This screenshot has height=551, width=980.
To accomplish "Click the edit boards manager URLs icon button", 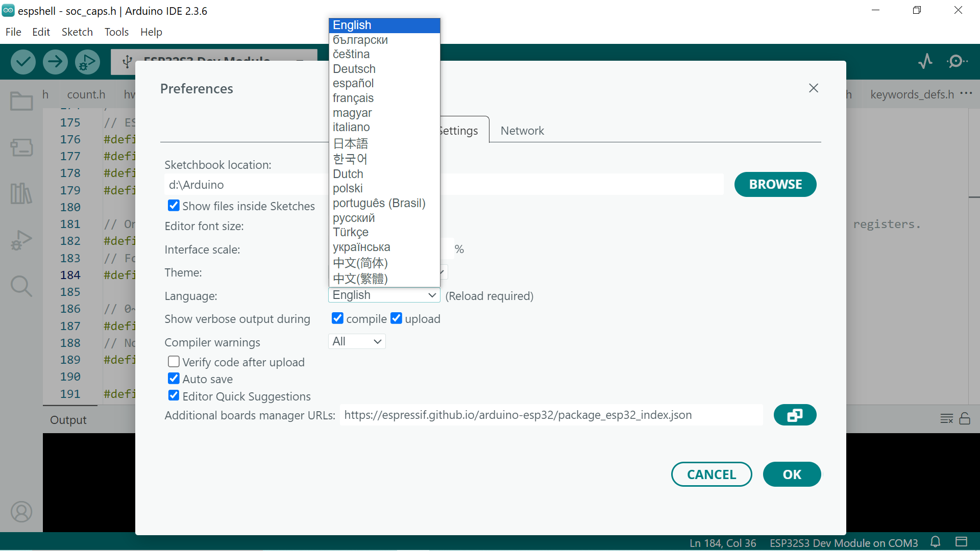I will 795,415.
